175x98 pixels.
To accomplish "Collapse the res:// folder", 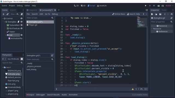I will pyautogui.click(x=3, y=67).
